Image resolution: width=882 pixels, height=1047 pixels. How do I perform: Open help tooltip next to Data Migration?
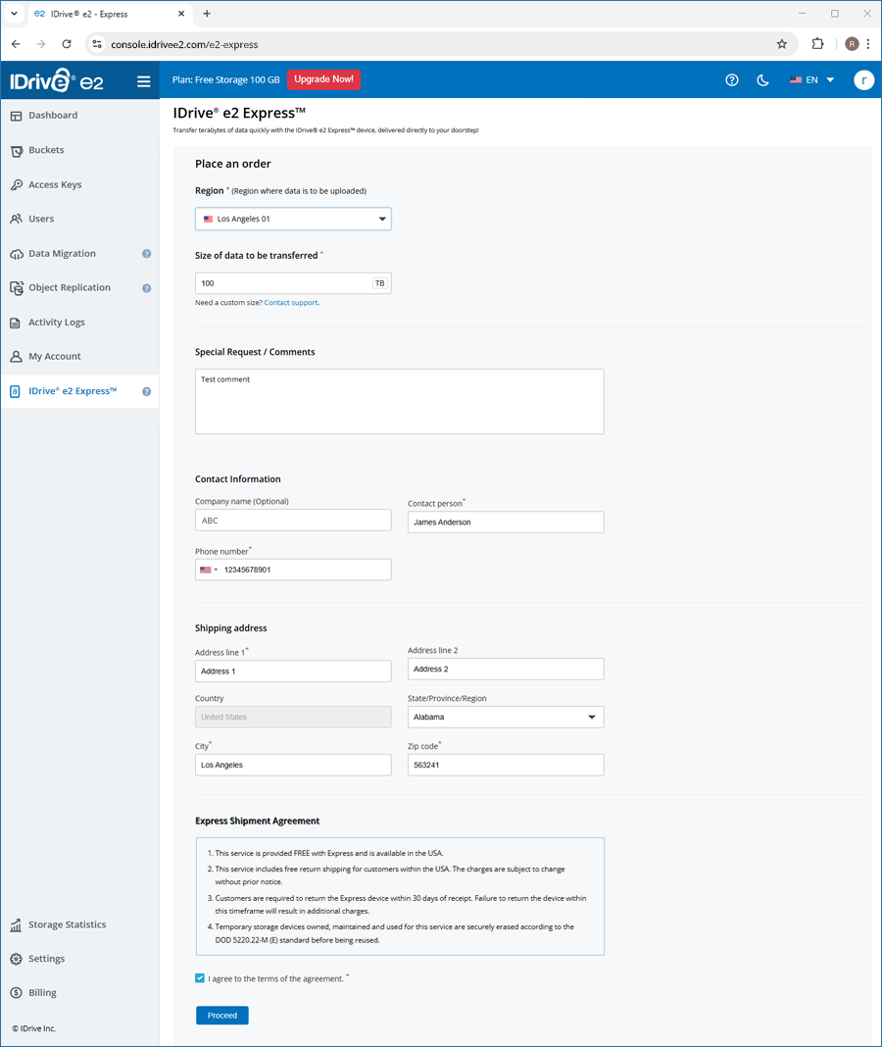[146, 254]
